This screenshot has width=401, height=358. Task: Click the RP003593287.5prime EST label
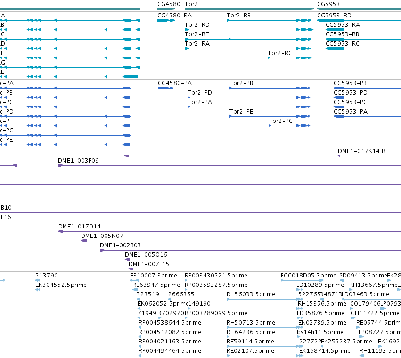coord(216,285)
